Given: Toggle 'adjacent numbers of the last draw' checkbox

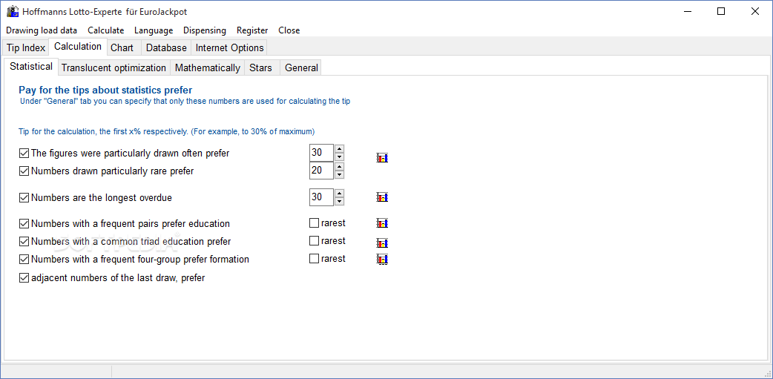Looking at the screenshot, I should (x=24, y=278).
